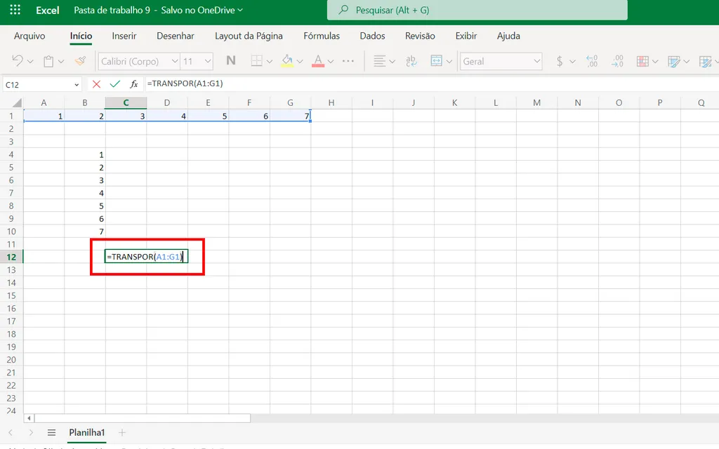Open the Microsoft 365 app launcher waffle icon

click(x=15, y=10)
